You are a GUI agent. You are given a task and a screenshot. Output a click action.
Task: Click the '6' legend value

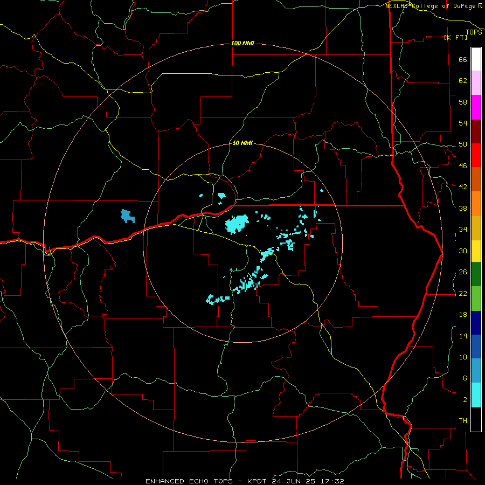(x=465, y=378)
